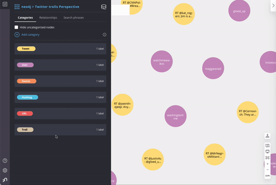Select the RT @MrNegroMilitant tweet node
The height and width of the screenshot is (185, 276).
click(214, 154)
